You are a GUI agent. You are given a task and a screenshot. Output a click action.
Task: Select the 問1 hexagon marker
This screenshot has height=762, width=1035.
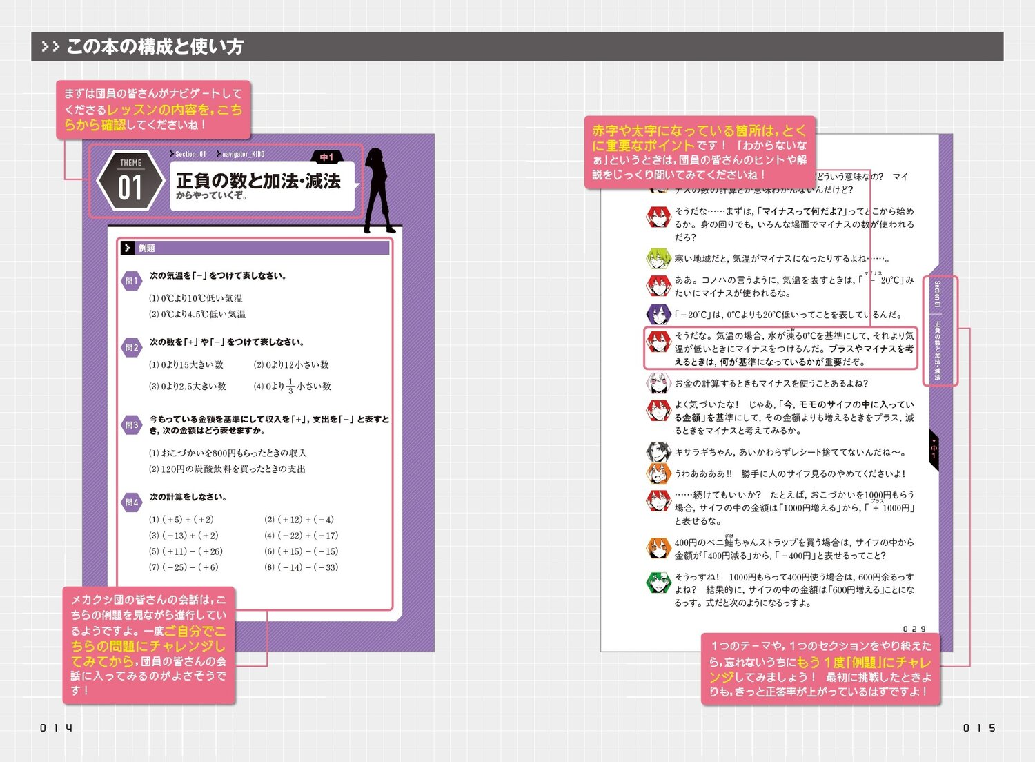(131, 281)
